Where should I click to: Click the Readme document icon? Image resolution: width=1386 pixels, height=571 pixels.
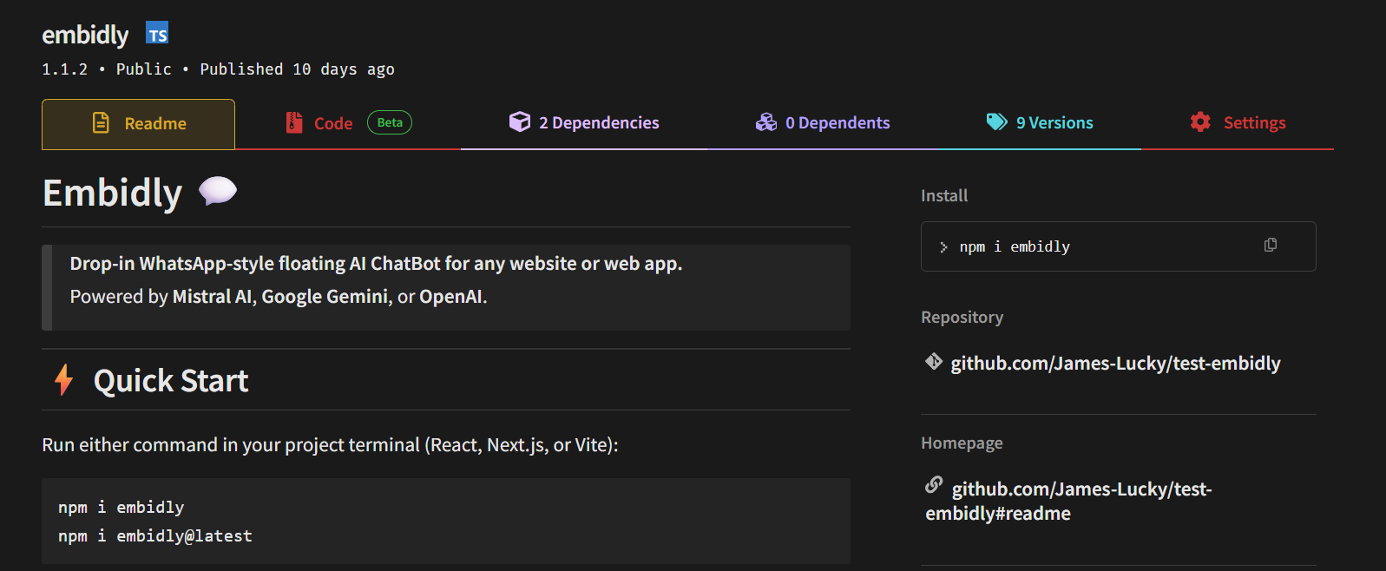(102, 123)
